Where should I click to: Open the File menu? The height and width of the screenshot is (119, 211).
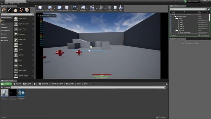[2, 4]
